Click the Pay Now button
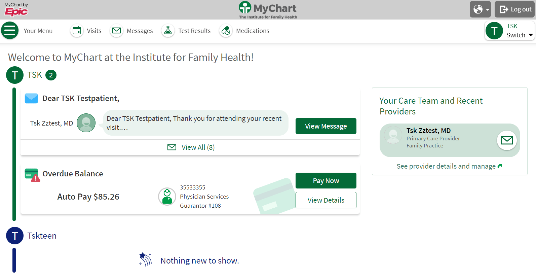 pos(326,180)
